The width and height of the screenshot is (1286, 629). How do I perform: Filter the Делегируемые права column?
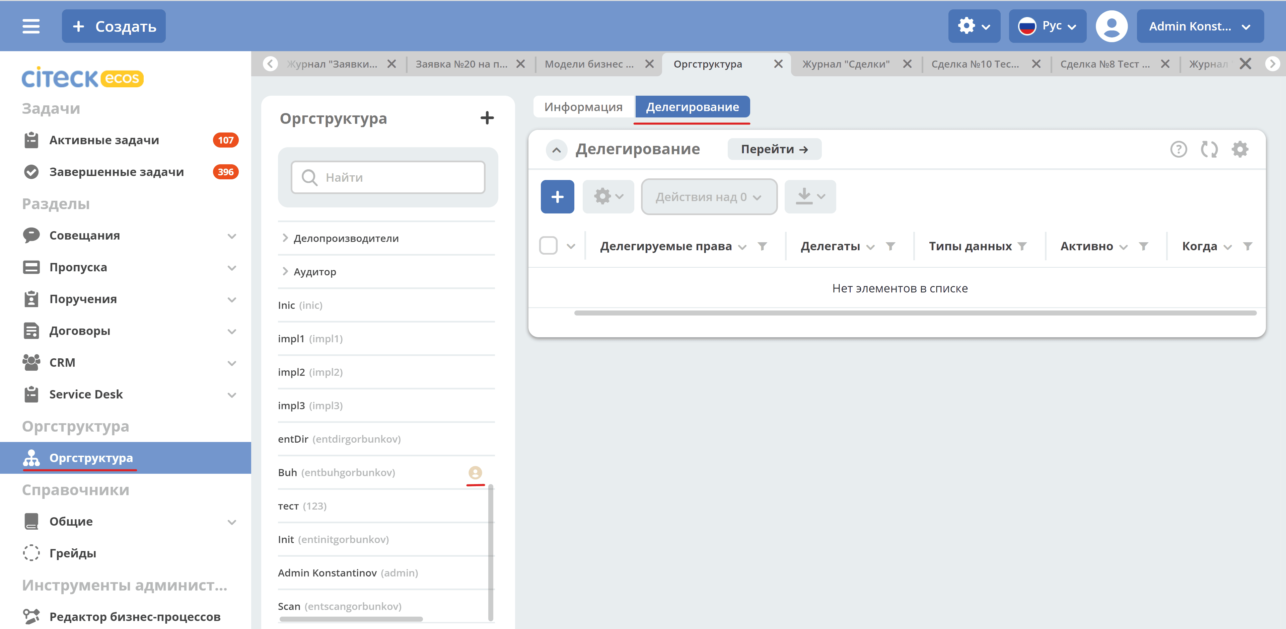(762, 246)
